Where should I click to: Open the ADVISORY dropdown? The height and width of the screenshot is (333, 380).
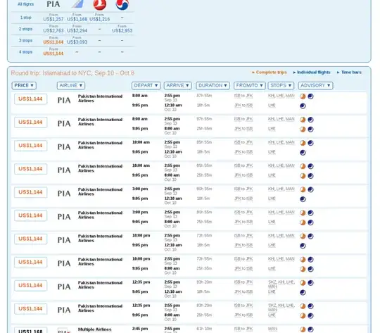click(x=315, y=85)
